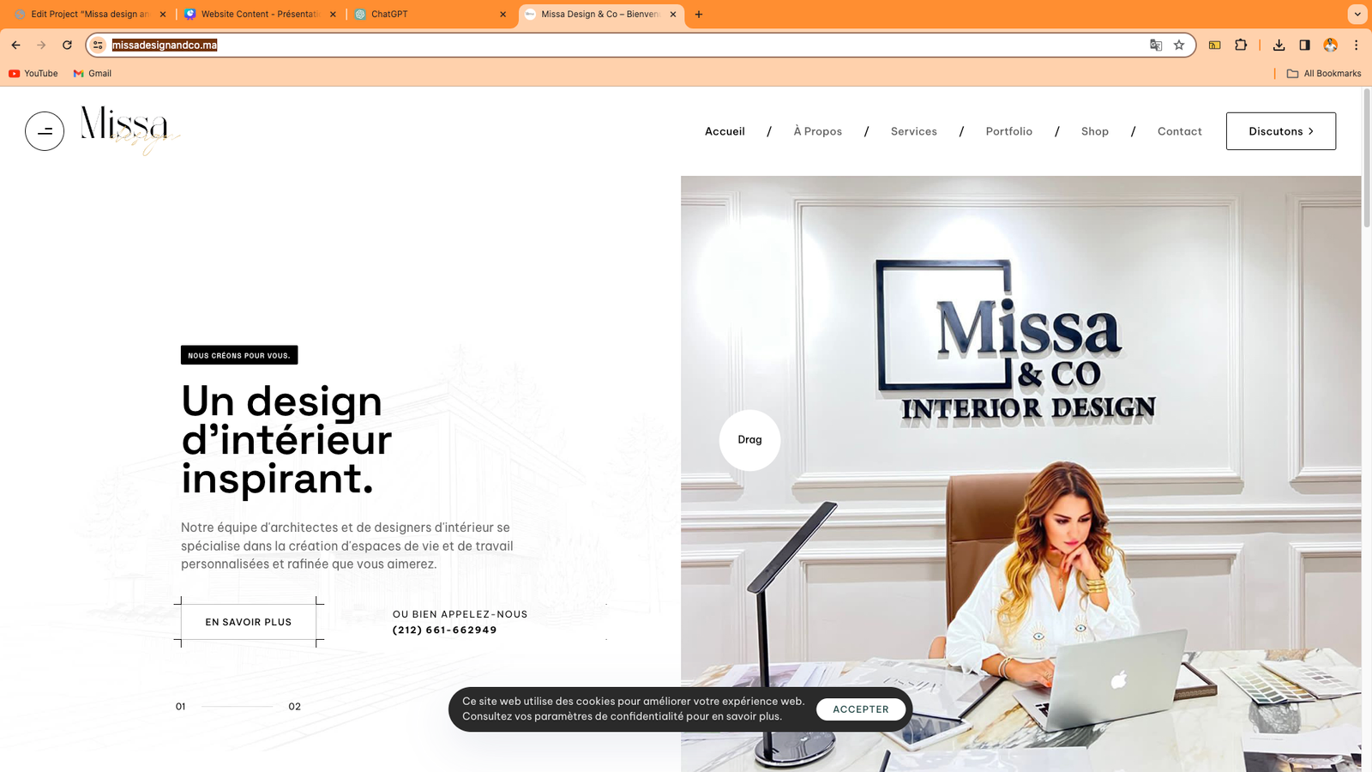
Task: Select the Accueil menu item
Action: pos(725,131)
